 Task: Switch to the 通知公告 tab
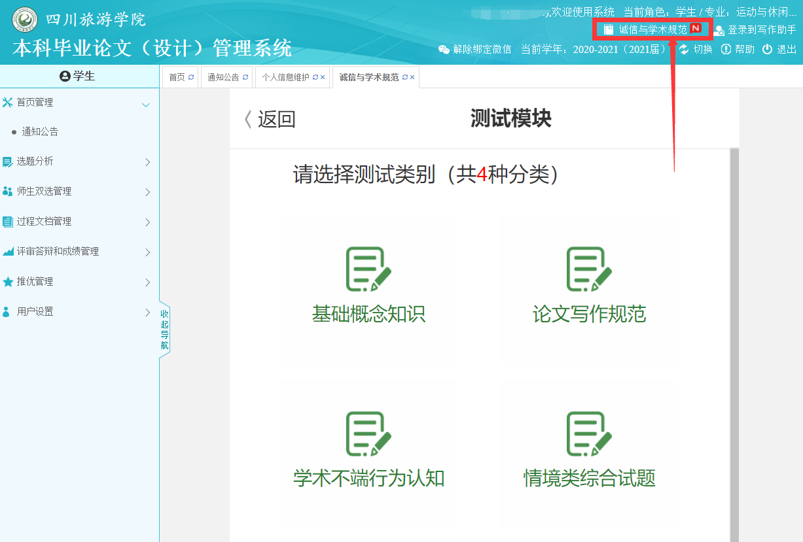tap(227, 77)
